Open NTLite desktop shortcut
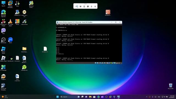176x99 pixels. (17, 22)
